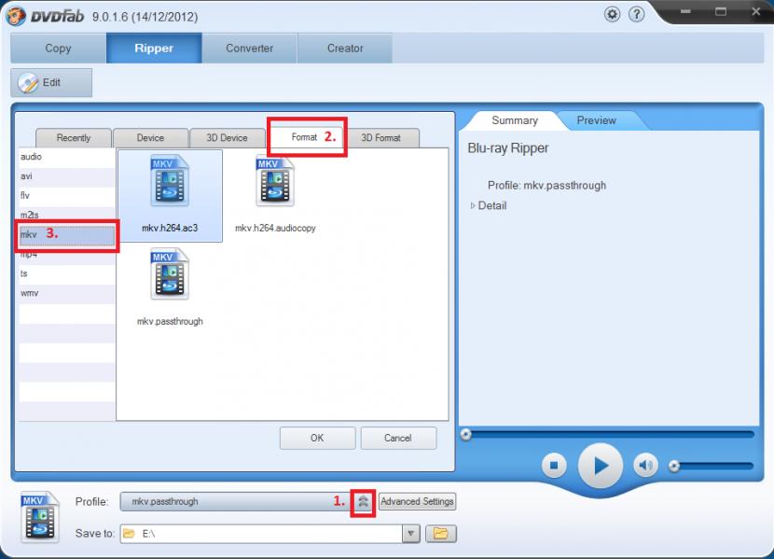Click the playback seek slider handle

coord(465,435)
